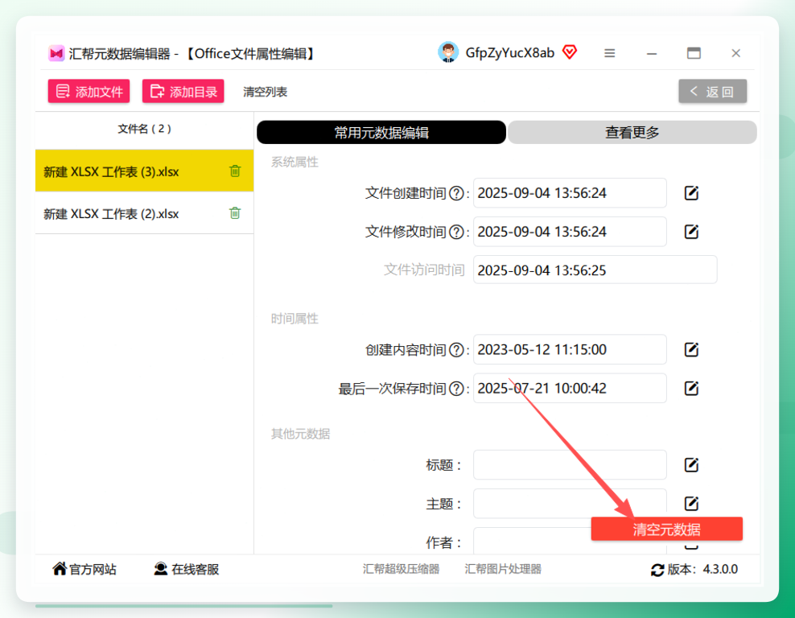
Task: Open 汇帮图片处理器 link
Action: tap(503, 570)
